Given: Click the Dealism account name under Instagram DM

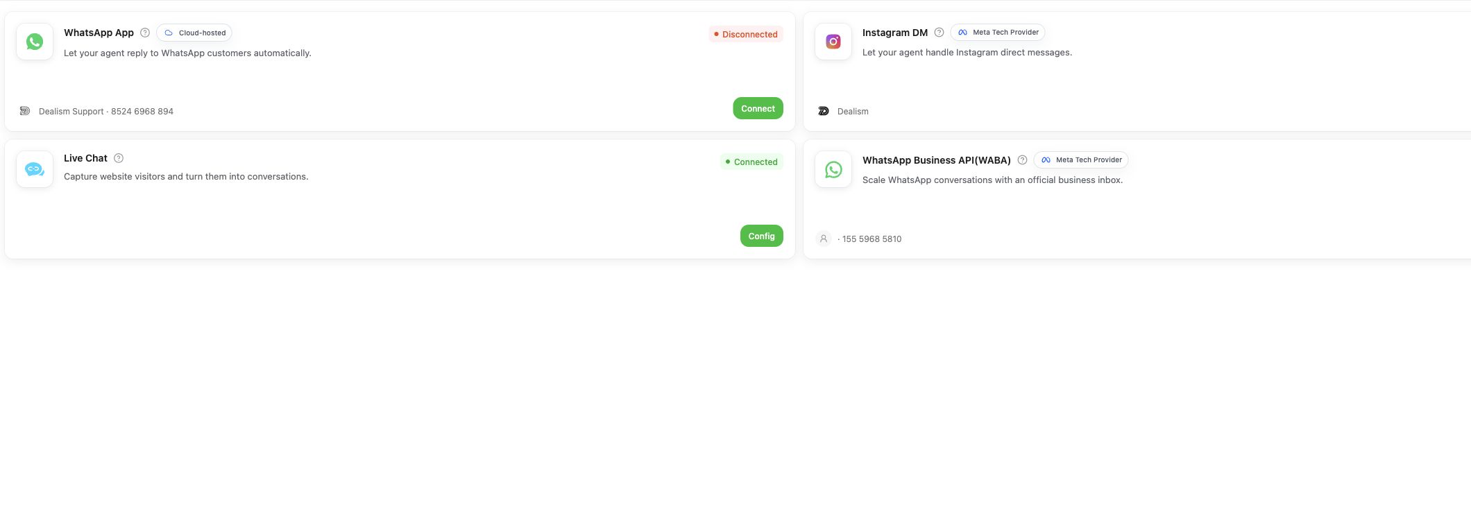Looking at the screenshot, I should pos(853,111).
